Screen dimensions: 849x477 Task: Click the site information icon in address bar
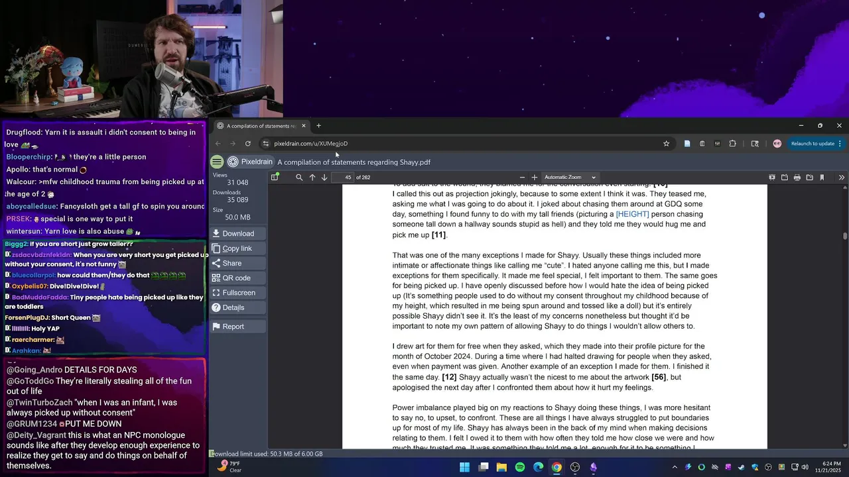pos(266,143)
